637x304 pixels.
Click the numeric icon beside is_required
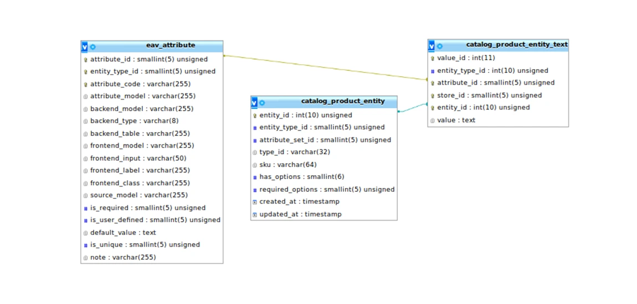(x=86, y=208)
